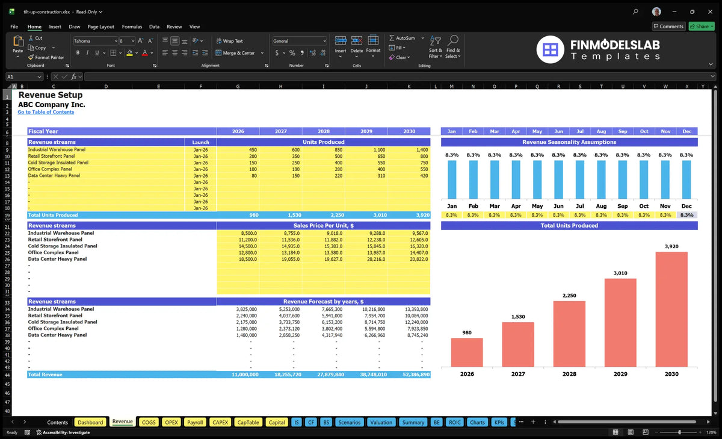Apply the red Font Color icon
Viewport: 722px width, 439px height.
[x=144, y=53]
